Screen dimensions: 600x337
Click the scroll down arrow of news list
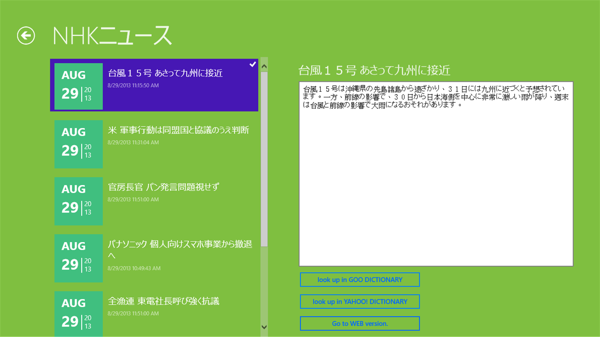(264, 327)
